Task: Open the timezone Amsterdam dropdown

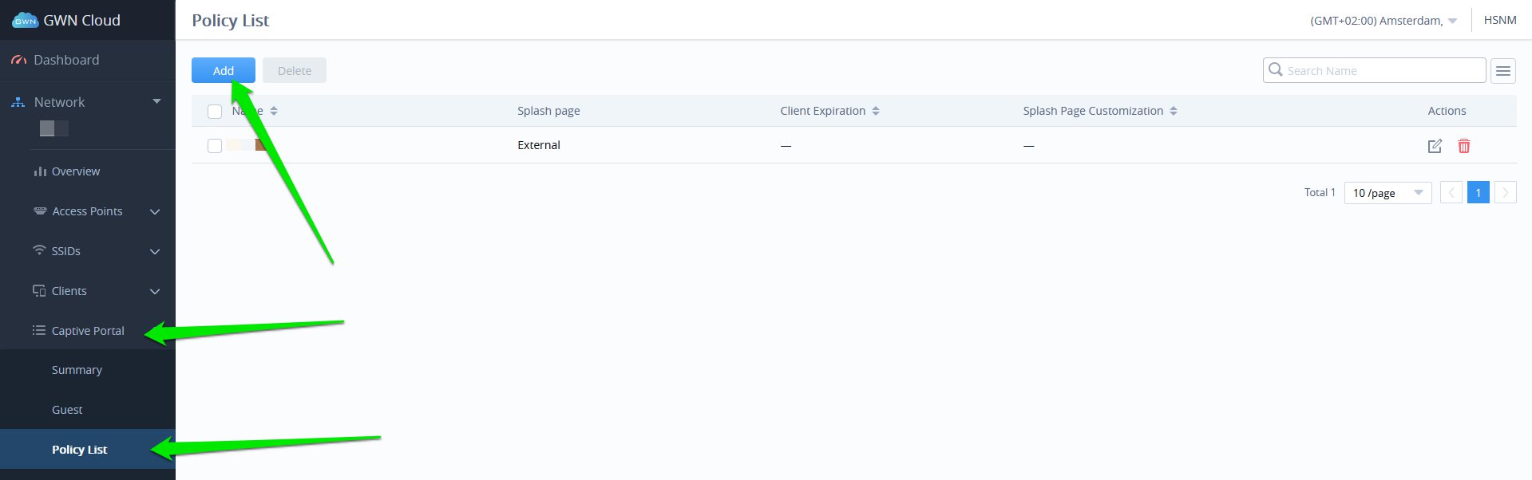Action: [1383, 21]
